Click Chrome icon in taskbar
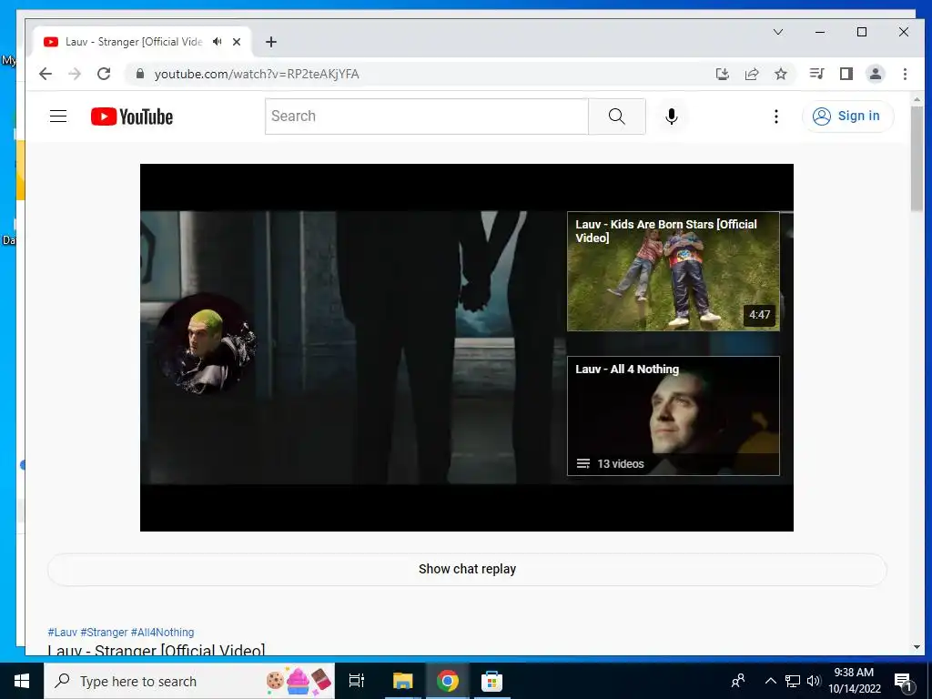This screenshot has width=932, height=699. 447,681
